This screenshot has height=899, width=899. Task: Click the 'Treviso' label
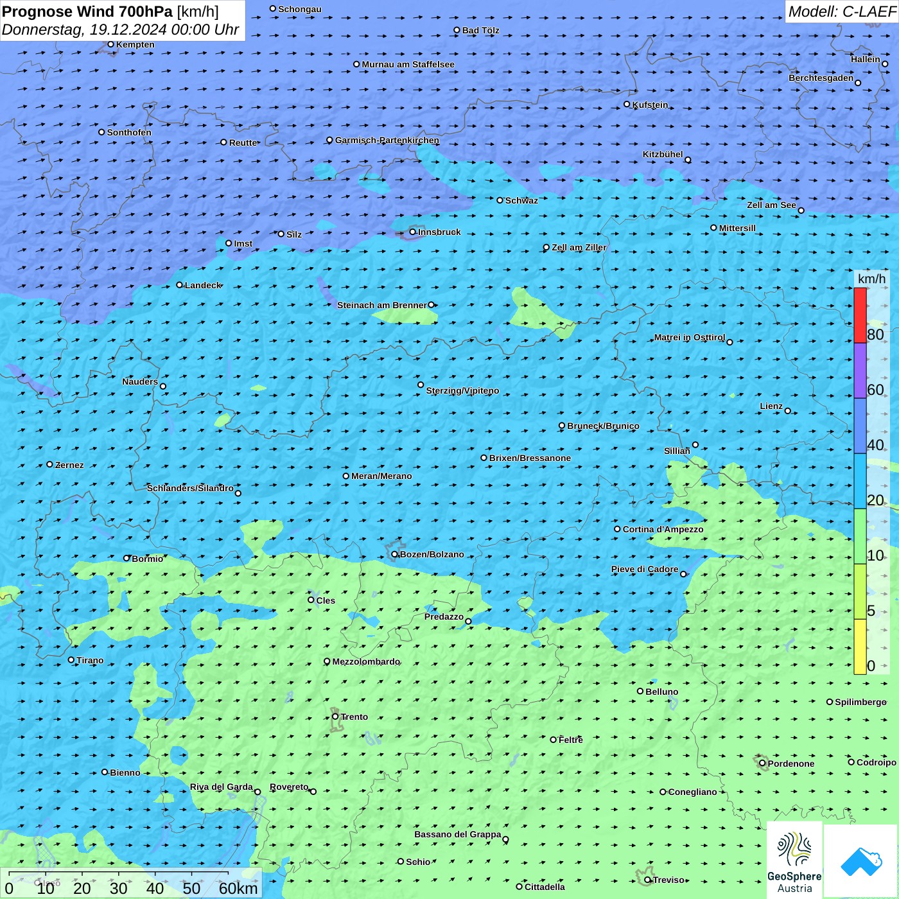pyautogui.click(x=668, y=880)
